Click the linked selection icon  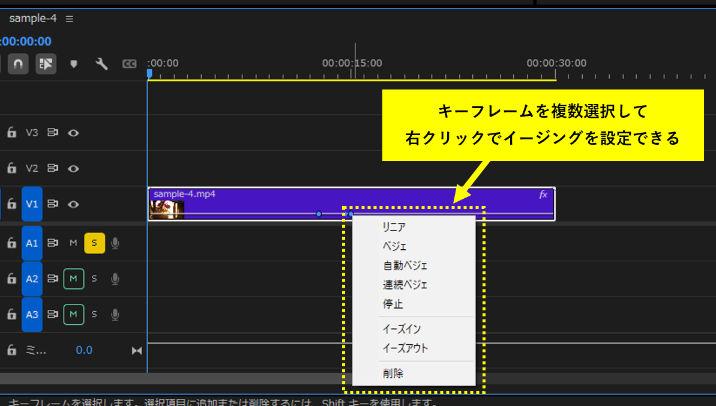pyautogui.click(x=46, y=64)
